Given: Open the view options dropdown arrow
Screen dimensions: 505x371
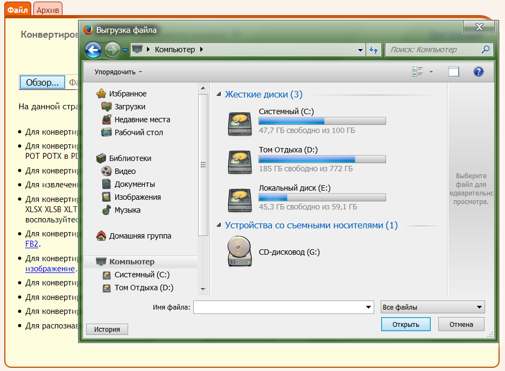Looking at the screenshot, I should 431,72.
